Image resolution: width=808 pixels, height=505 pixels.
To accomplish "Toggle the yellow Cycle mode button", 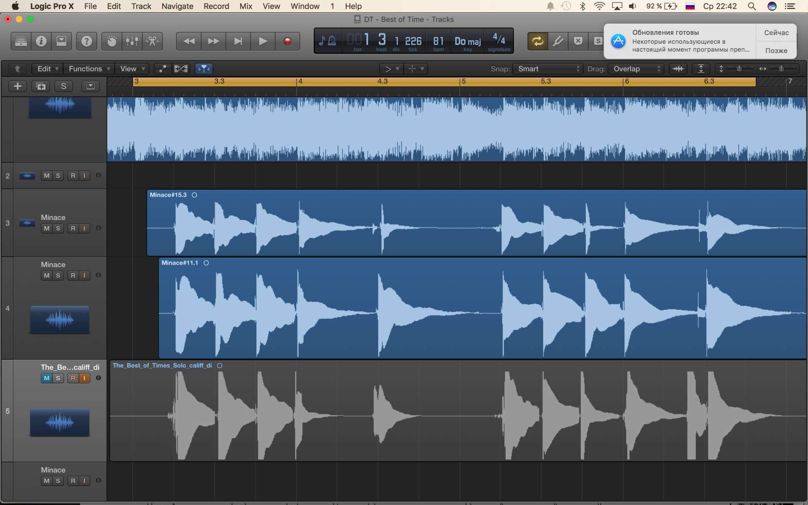I will point(537,41).
